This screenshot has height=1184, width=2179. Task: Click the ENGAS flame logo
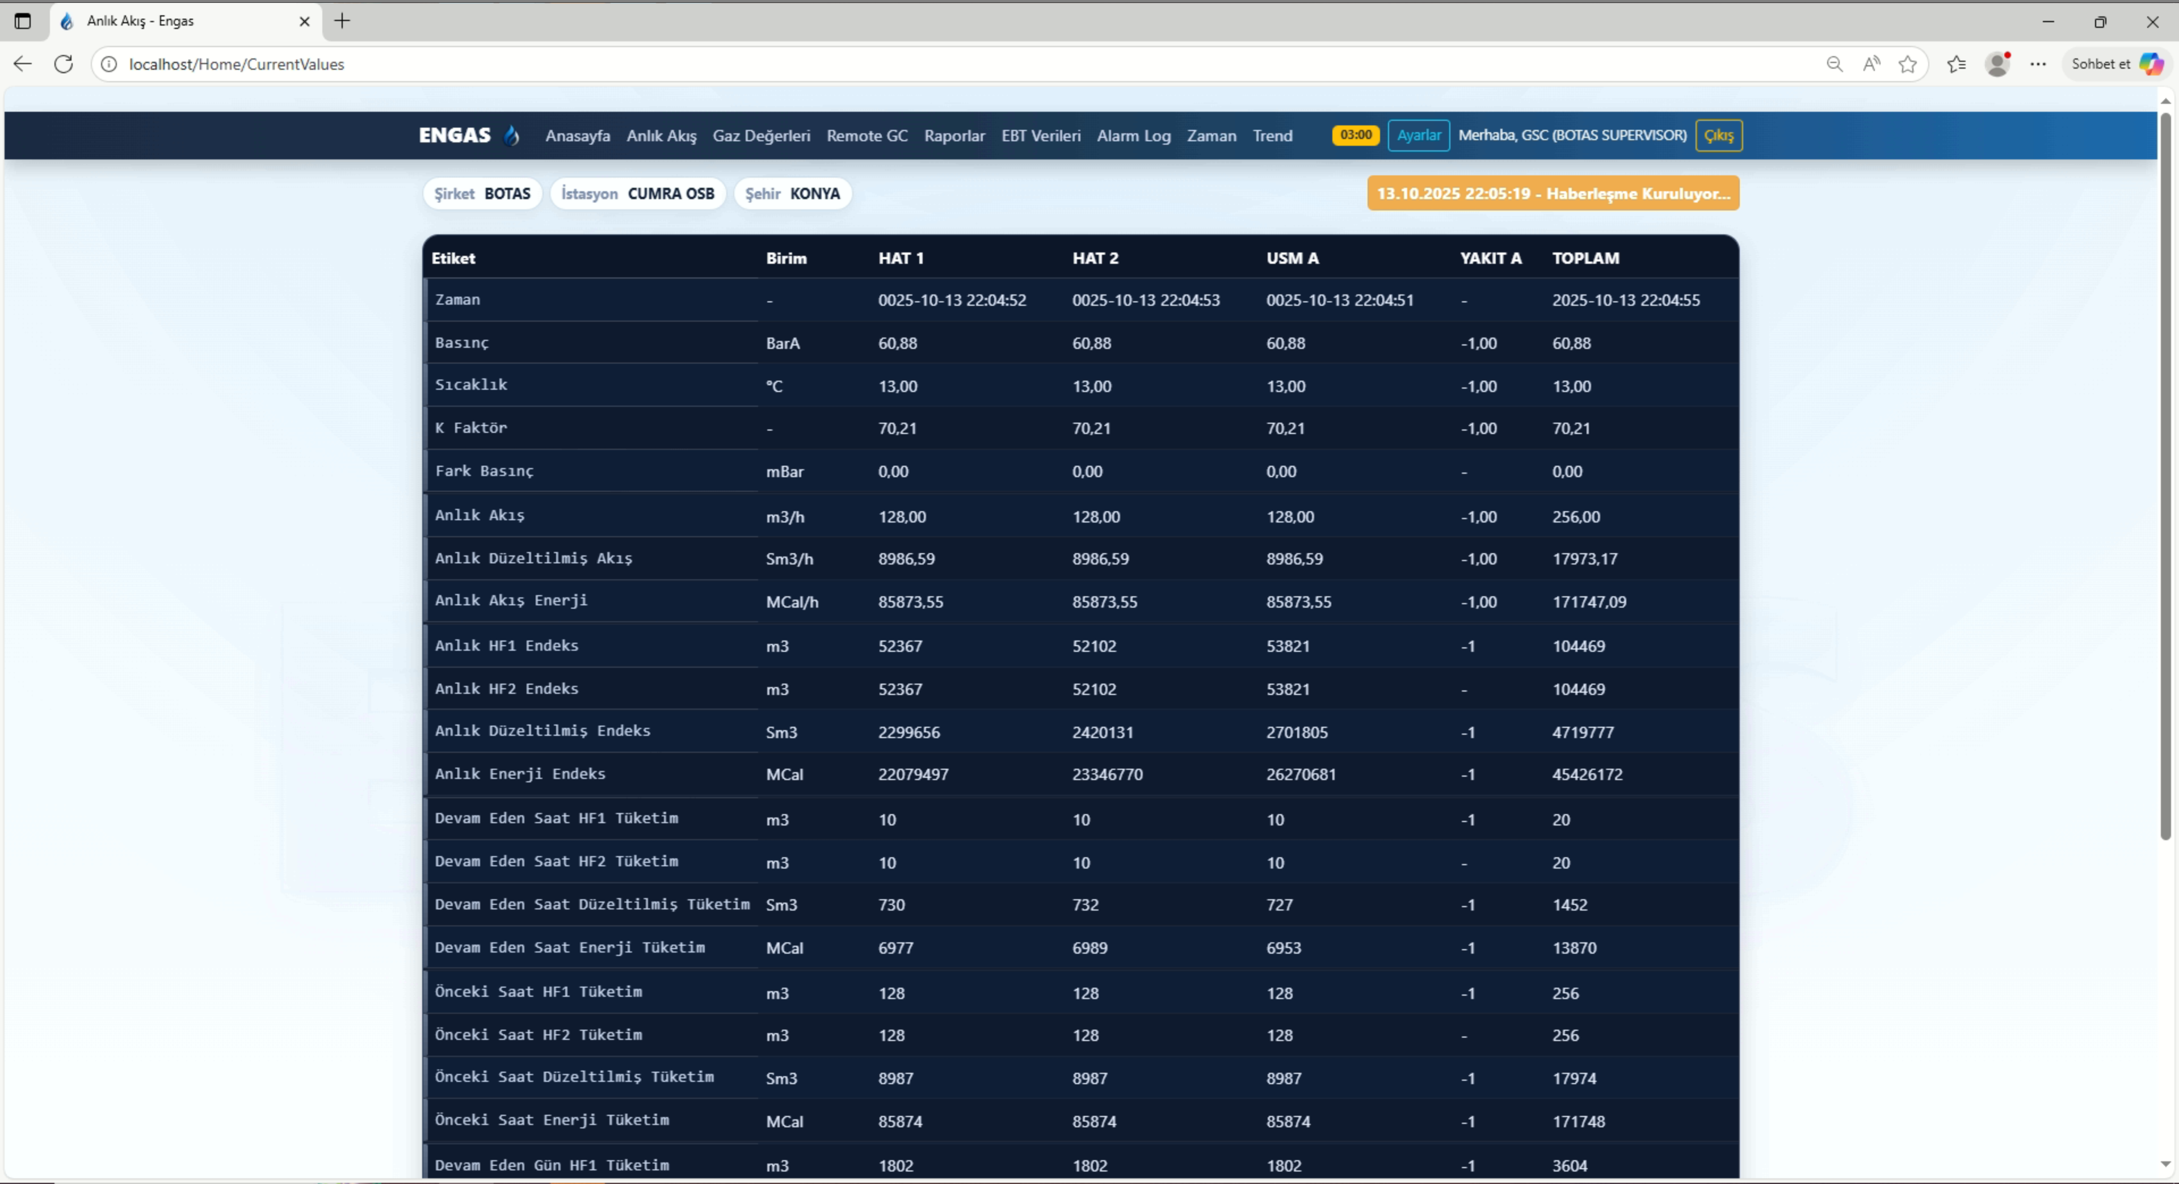coord(511,136)
